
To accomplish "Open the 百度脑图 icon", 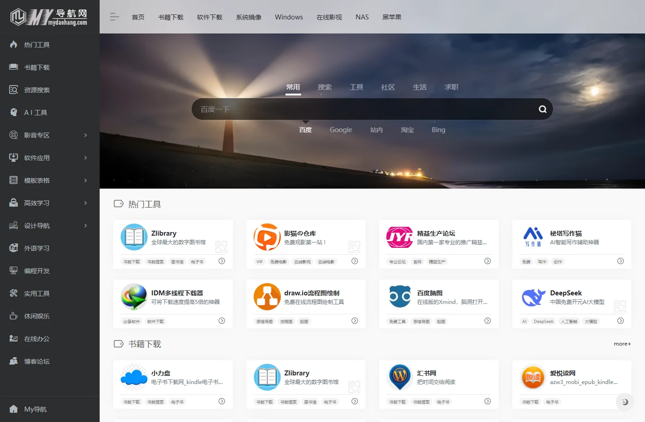I will pyautogui.click(x=400, y=297).
